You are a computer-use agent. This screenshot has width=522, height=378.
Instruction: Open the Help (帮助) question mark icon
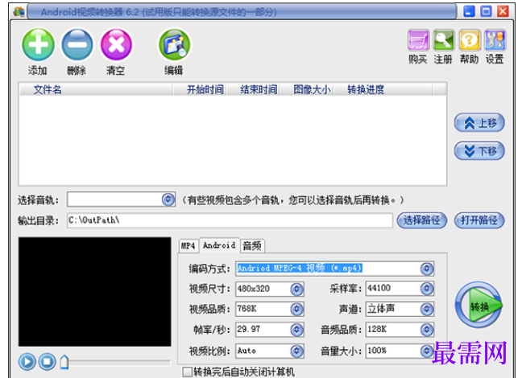(x=470, y=40)
